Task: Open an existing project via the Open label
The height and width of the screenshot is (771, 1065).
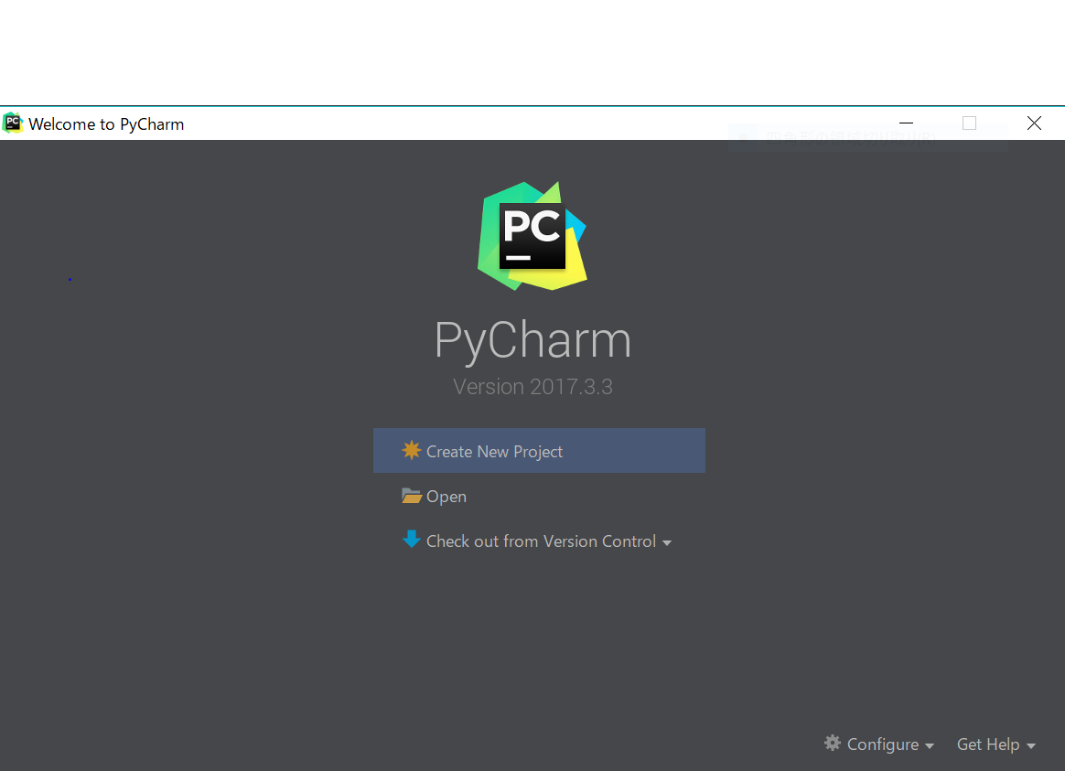Action: [x=446, y=497]
